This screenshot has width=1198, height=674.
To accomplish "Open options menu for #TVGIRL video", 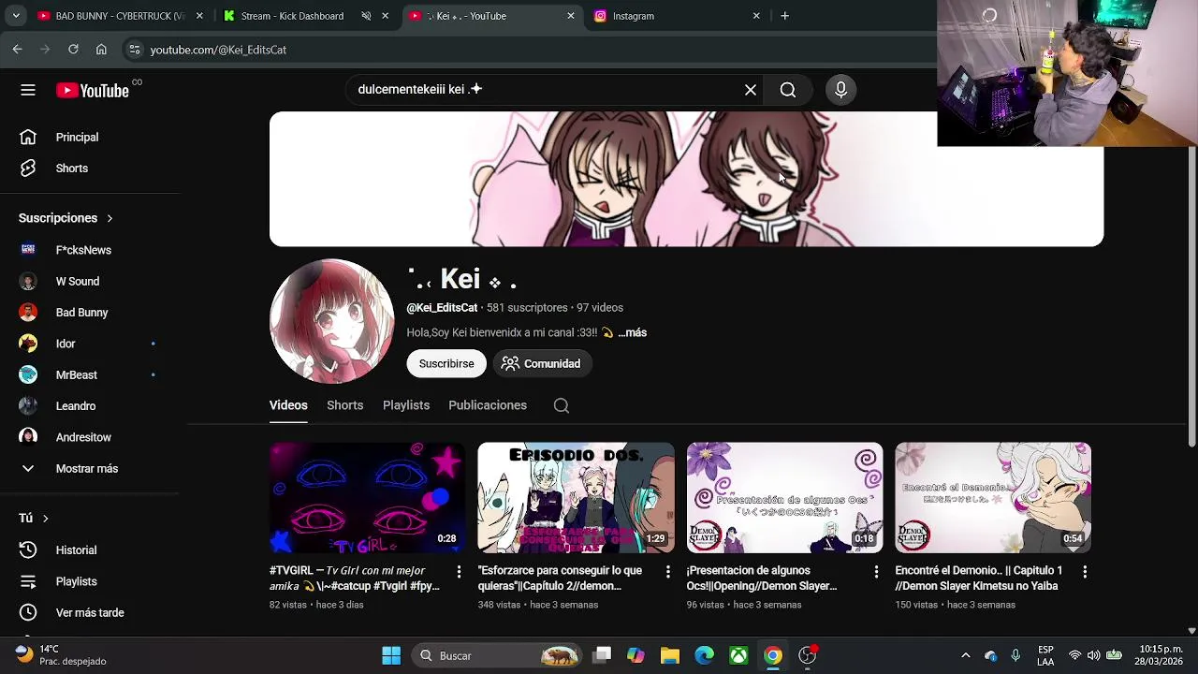I will pyautogui.click(x=459, y=571).
